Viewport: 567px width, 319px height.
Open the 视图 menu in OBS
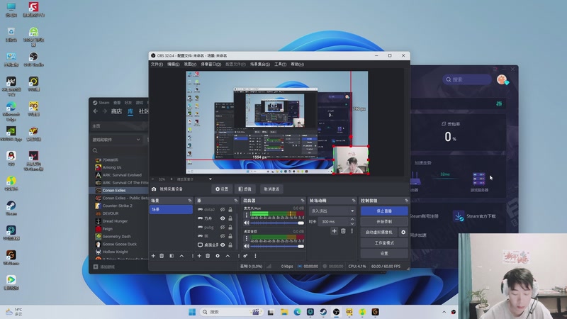tap(190, 65)
